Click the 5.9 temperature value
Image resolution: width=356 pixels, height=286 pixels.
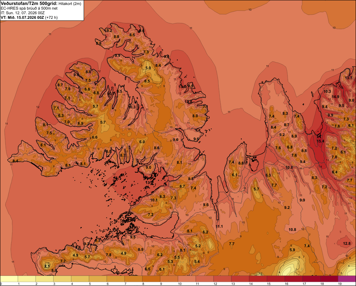(x=292, y=250)
